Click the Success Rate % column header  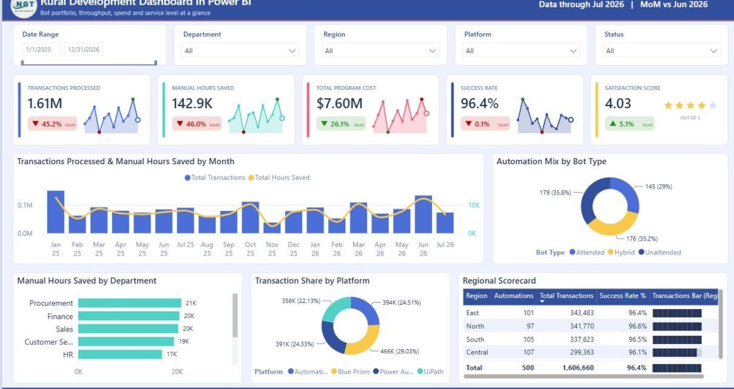[622, 296]
